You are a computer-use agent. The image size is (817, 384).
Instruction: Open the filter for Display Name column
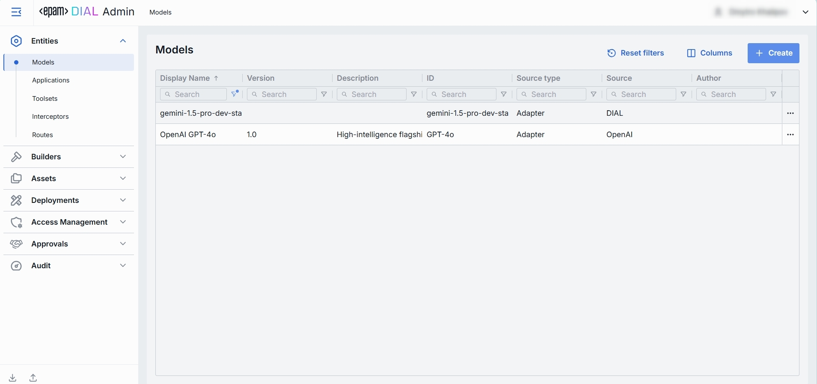(235, 94)
